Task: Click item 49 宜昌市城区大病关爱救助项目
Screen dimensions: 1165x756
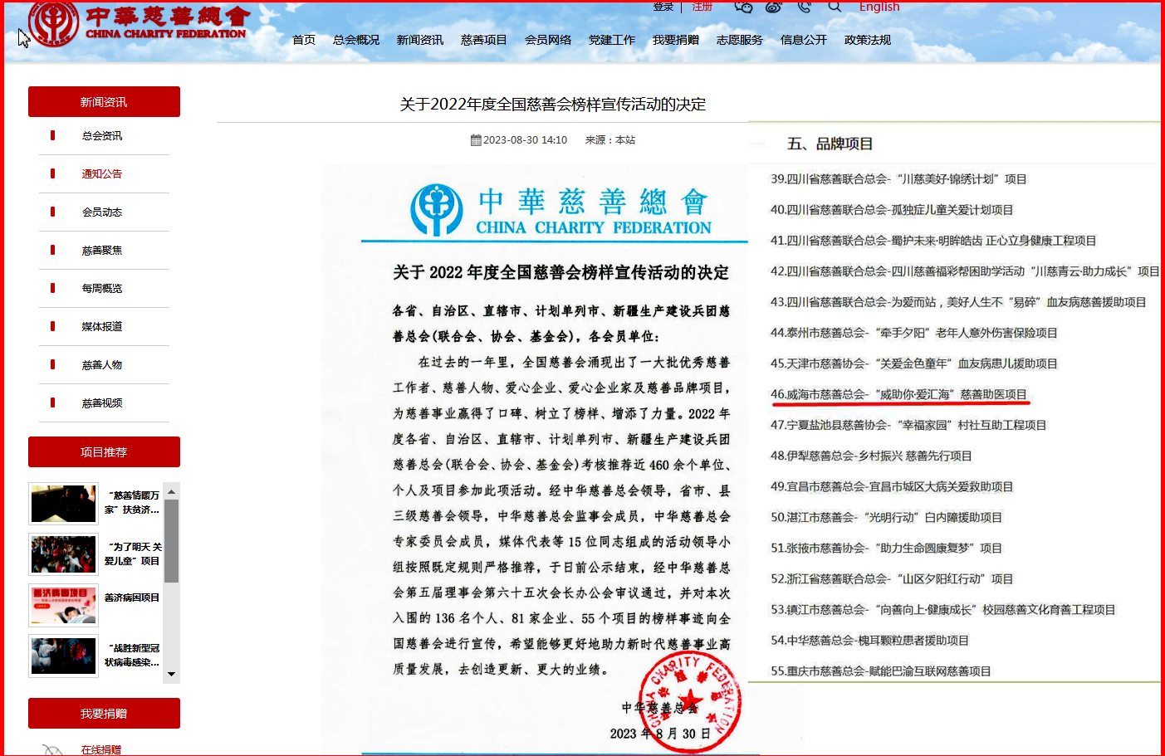Action: (x=892, y=486)
